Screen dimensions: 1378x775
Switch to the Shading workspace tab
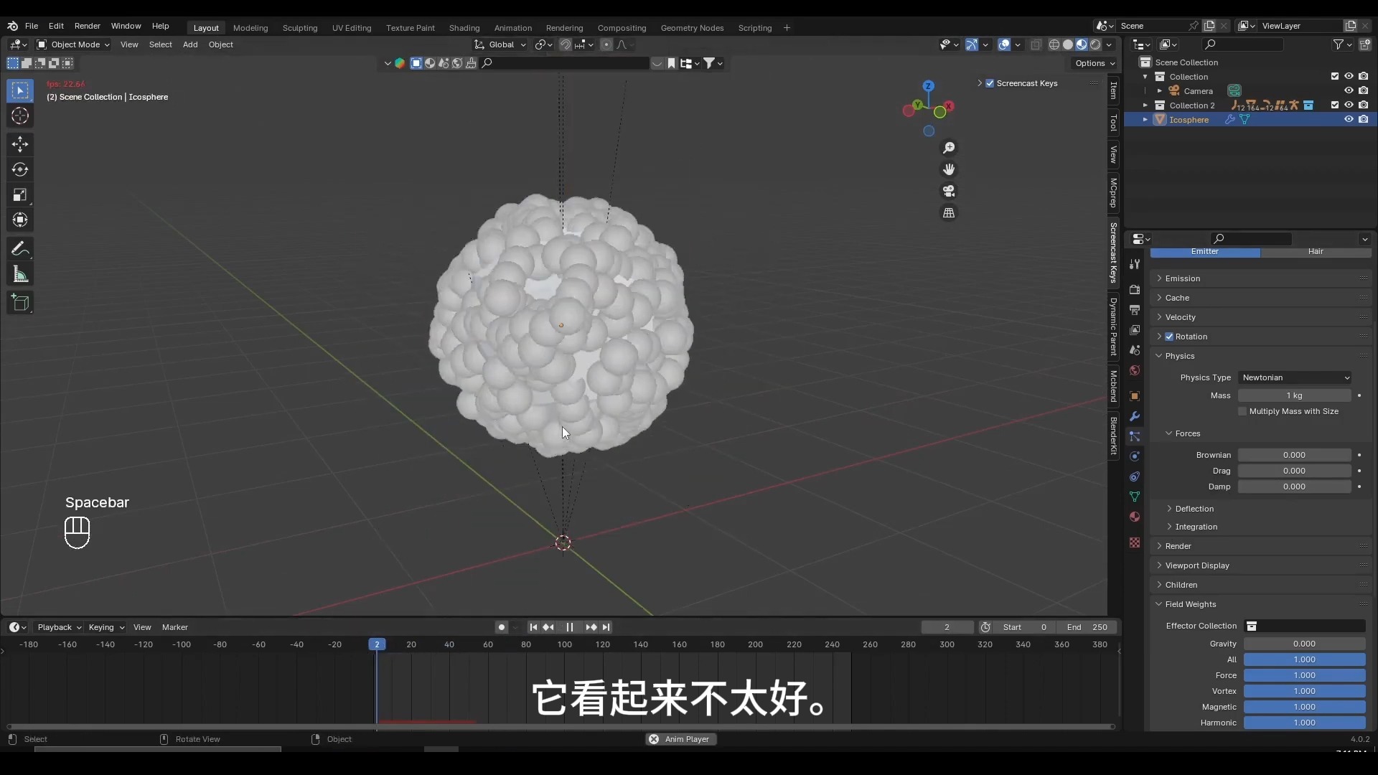click(466, 28)
